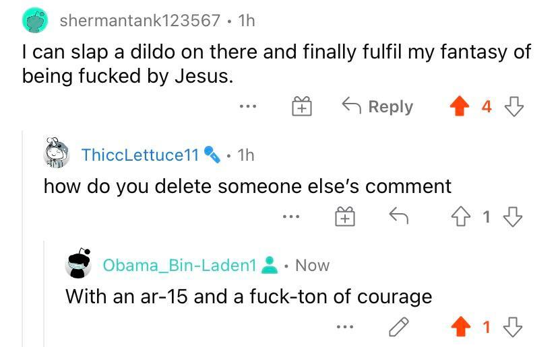558x347 pixels.
Task: Go to Obama_Bin-Laden1's profile
Action: point(179,265)
